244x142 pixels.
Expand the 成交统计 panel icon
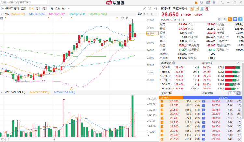[x=237, y=63]
